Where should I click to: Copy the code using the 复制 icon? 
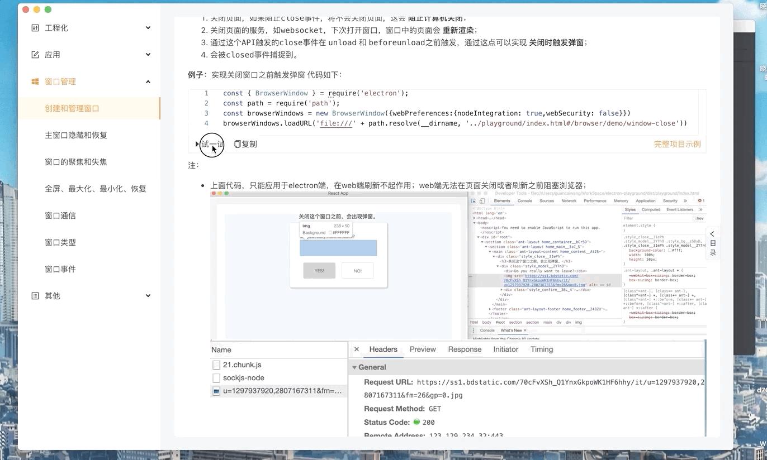pyautogui.click(x=236, y=143)
